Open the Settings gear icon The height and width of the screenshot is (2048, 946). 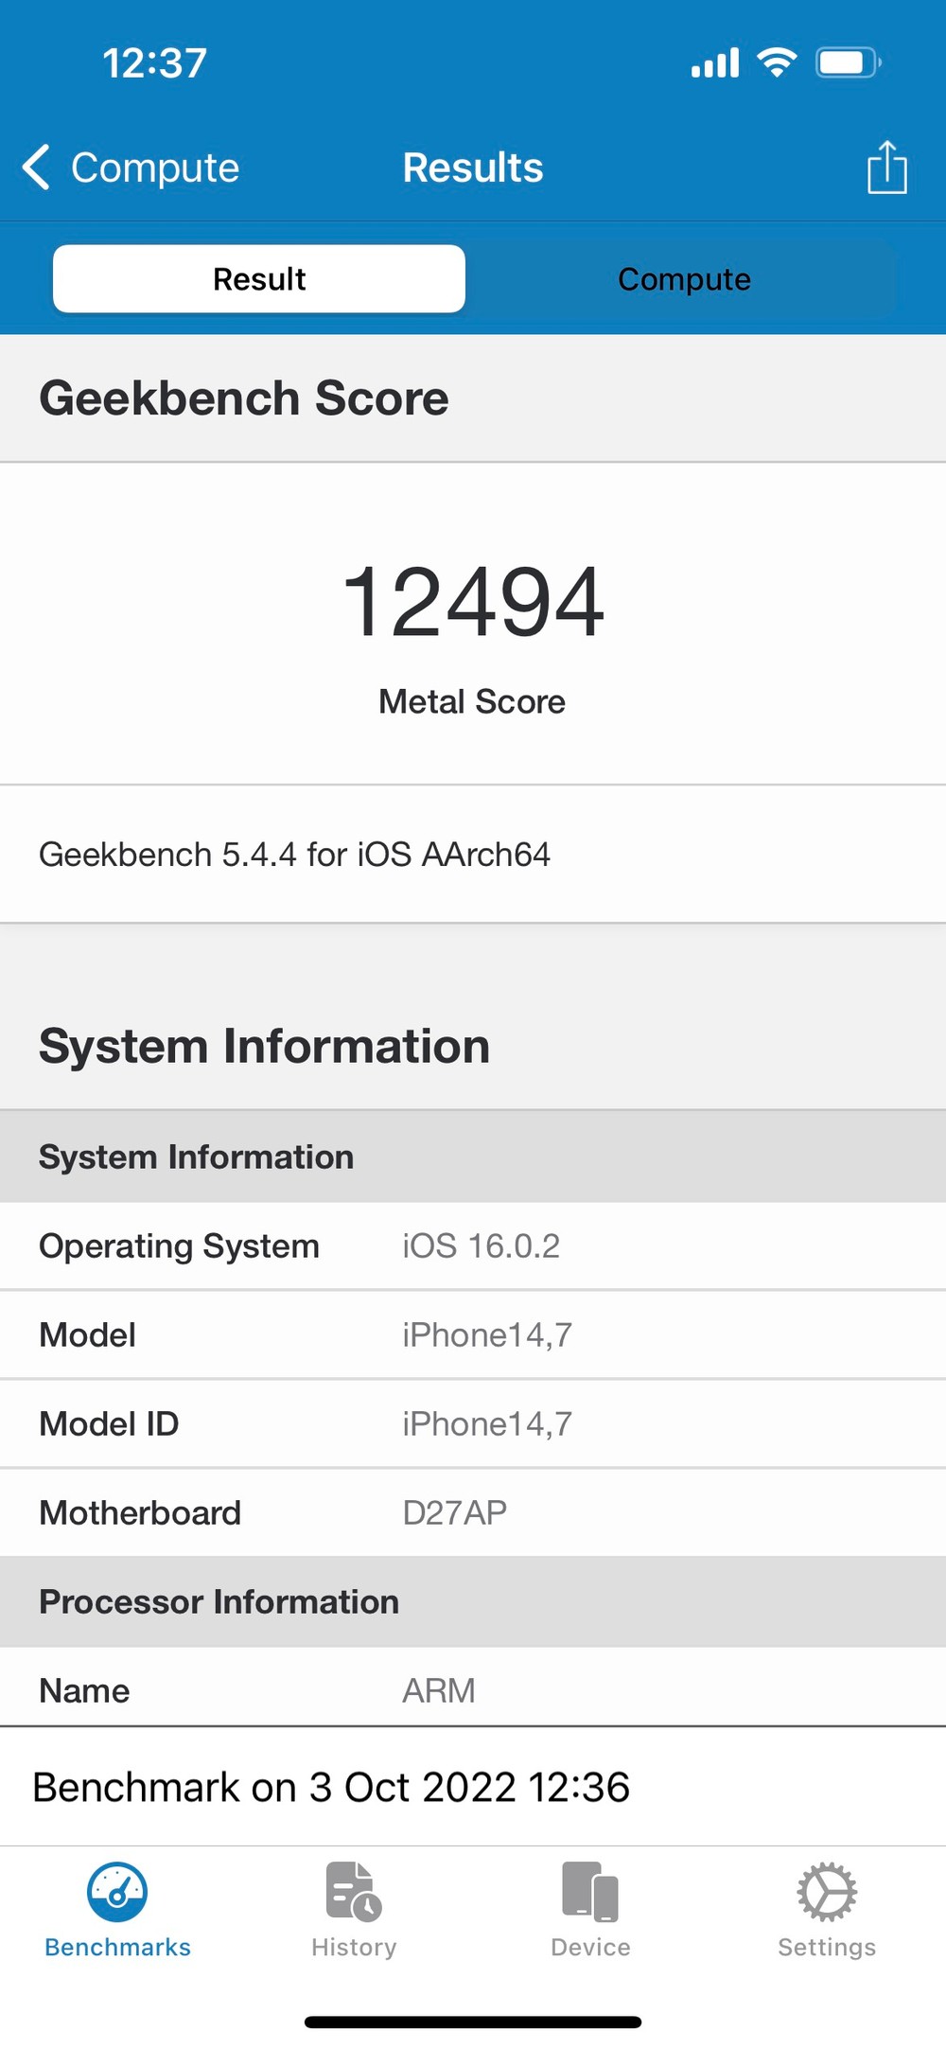coord(827,1892)
